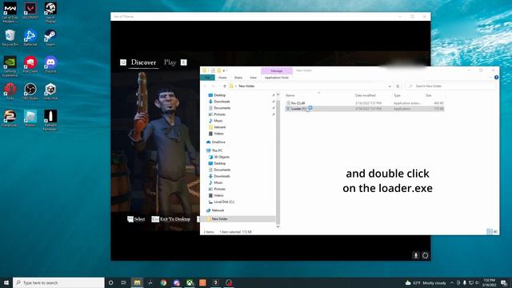Open the View ribbon tab

[x=253, y=78]
